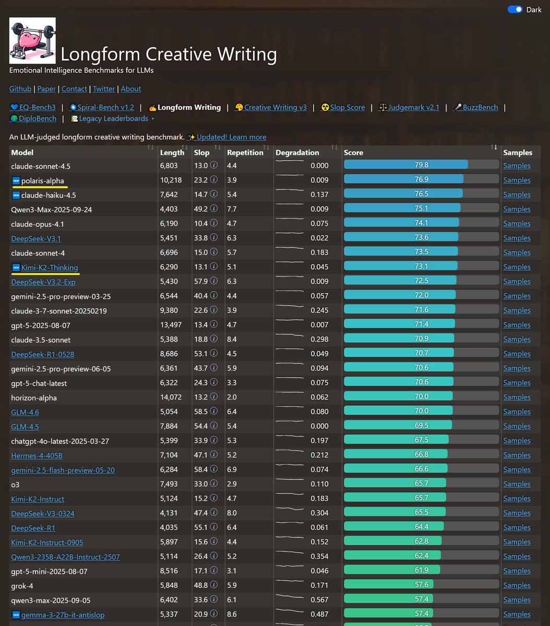Switch to Creative Writing v3 leaderboard
This screenshot has height=626, width=550.
tap(270, 107)
